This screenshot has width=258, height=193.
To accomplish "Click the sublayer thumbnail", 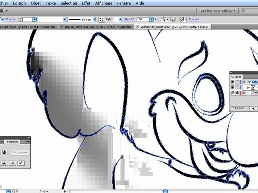I will 253,87.
